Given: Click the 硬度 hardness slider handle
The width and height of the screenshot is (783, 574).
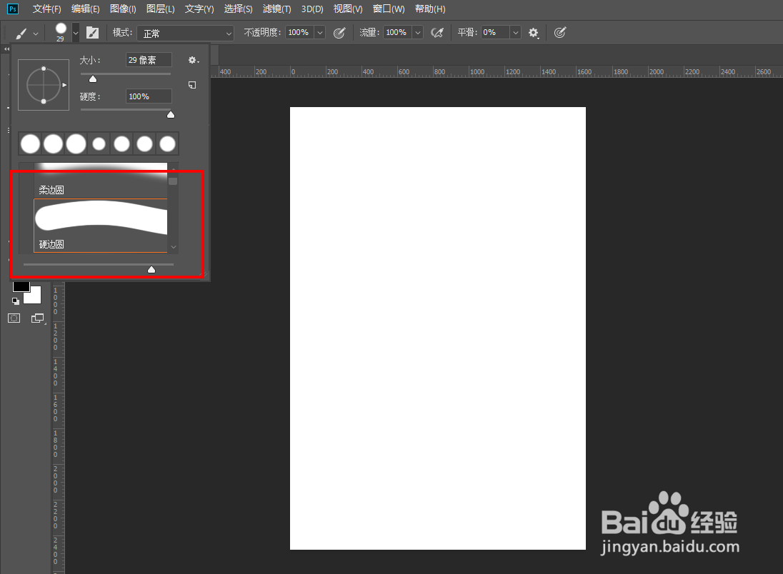Looking at the screenshot, I should click(x=171, y=115).
